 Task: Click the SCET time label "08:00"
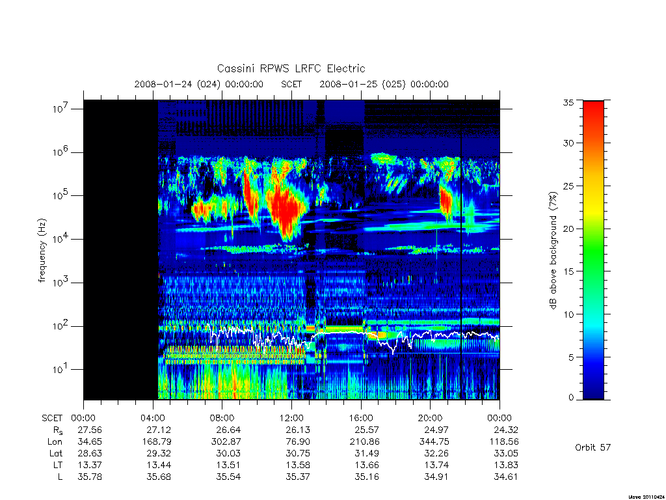pos(222,418)
